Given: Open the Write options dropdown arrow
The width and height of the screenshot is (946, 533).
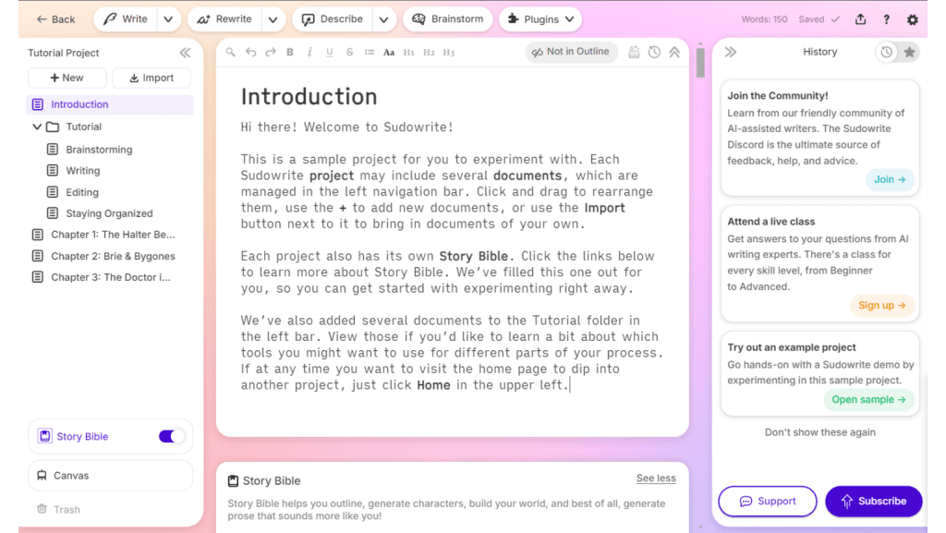Looking at the screenshot, I should coord(168,19).
